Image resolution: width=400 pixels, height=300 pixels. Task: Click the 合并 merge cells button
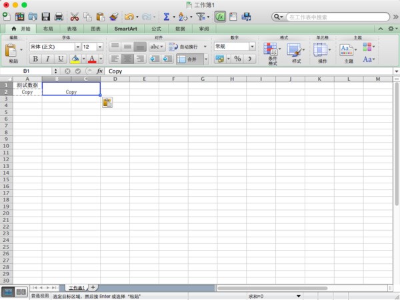189,59
